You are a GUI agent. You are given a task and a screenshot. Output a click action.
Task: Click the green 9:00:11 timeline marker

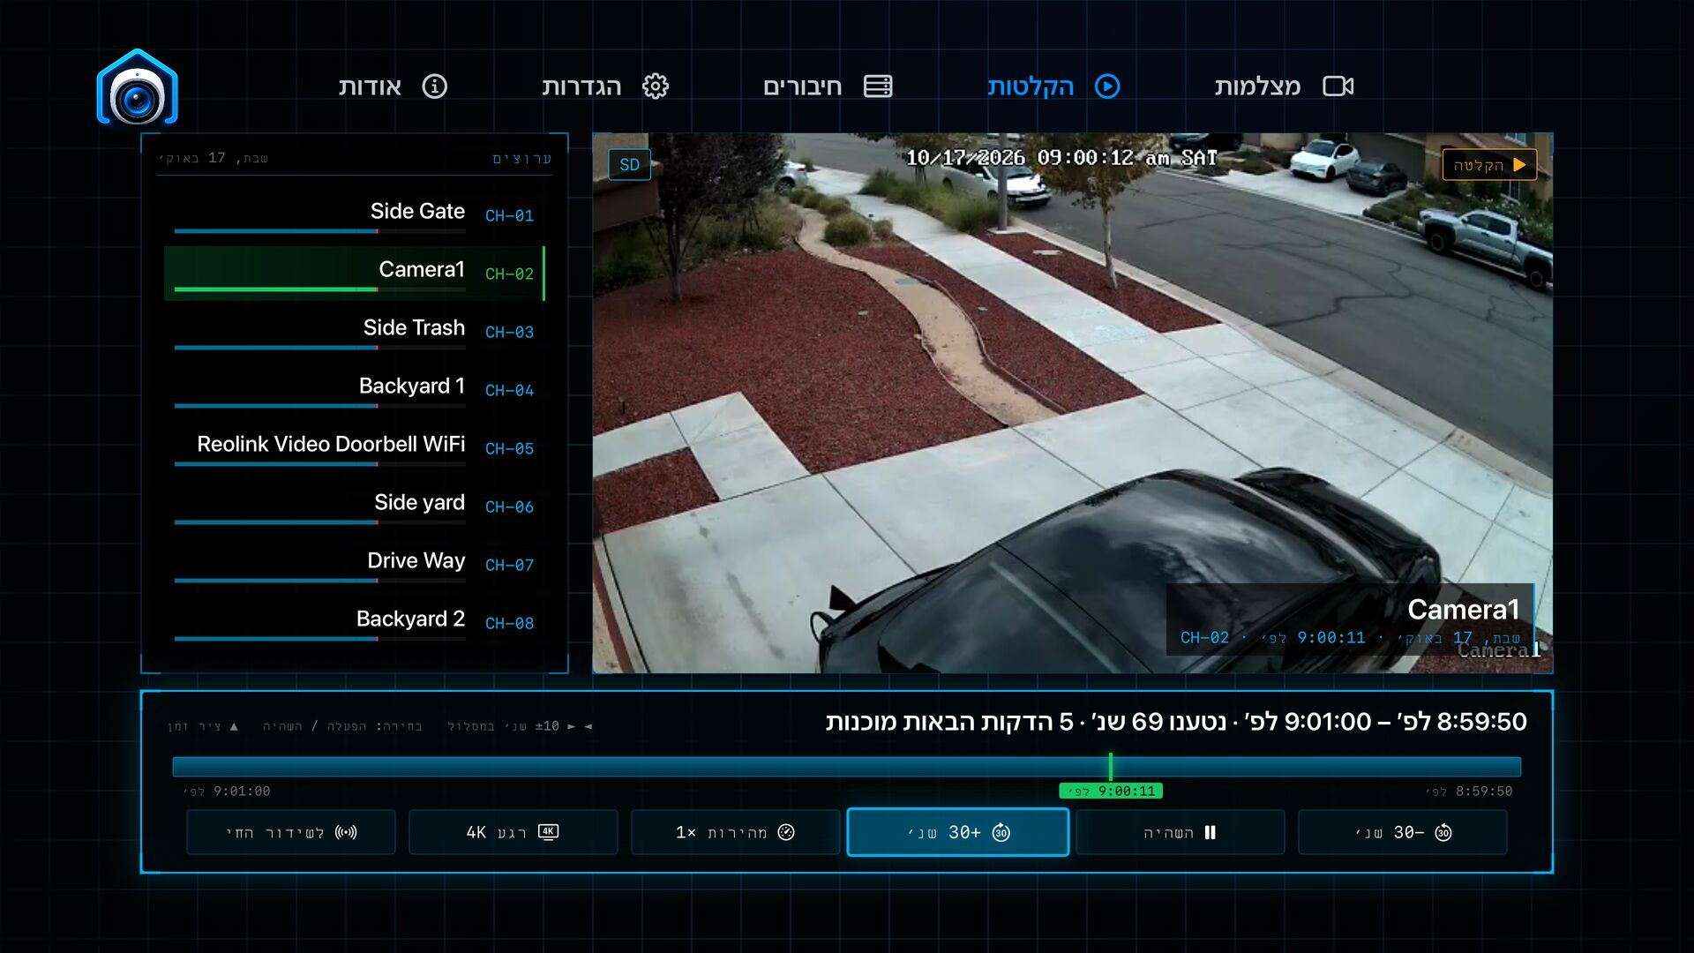tap(1110, 791)
